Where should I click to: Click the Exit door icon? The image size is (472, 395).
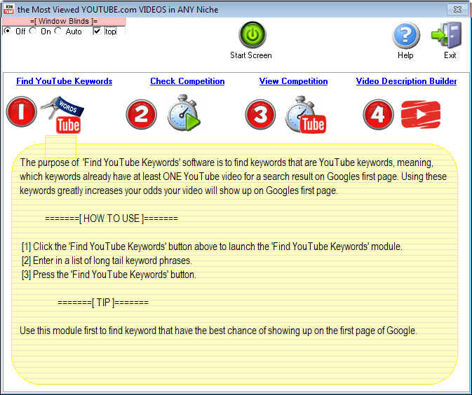pyautogui.click(x=447, y=35)
